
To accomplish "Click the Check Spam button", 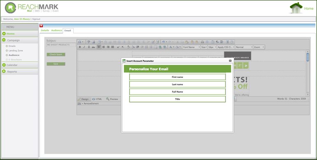I will point(56,54).
